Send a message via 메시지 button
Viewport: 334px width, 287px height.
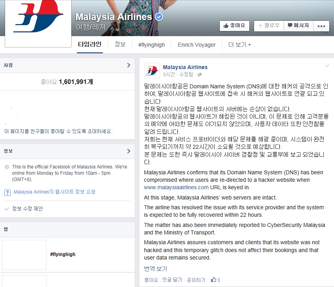(299, 26)
